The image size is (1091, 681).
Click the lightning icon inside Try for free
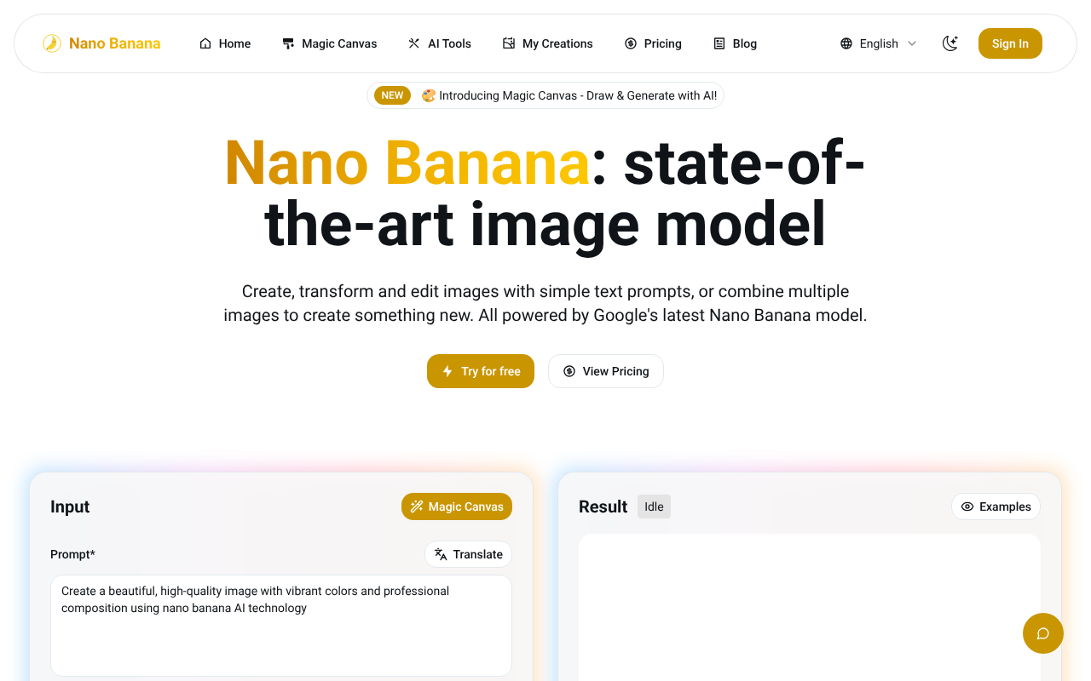click(x=447, y=371)
